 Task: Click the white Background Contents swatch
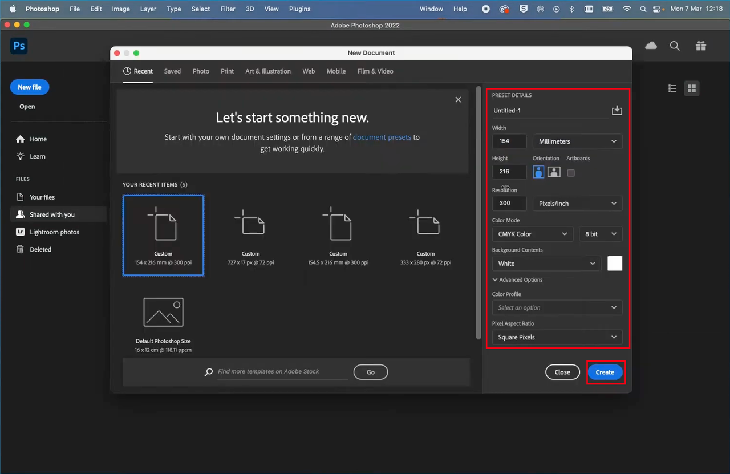(x=615, y=263)
